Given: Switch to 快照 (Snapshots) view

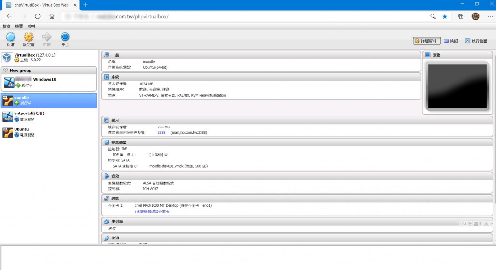Looking at the screenshot, I should click(451, 41).
